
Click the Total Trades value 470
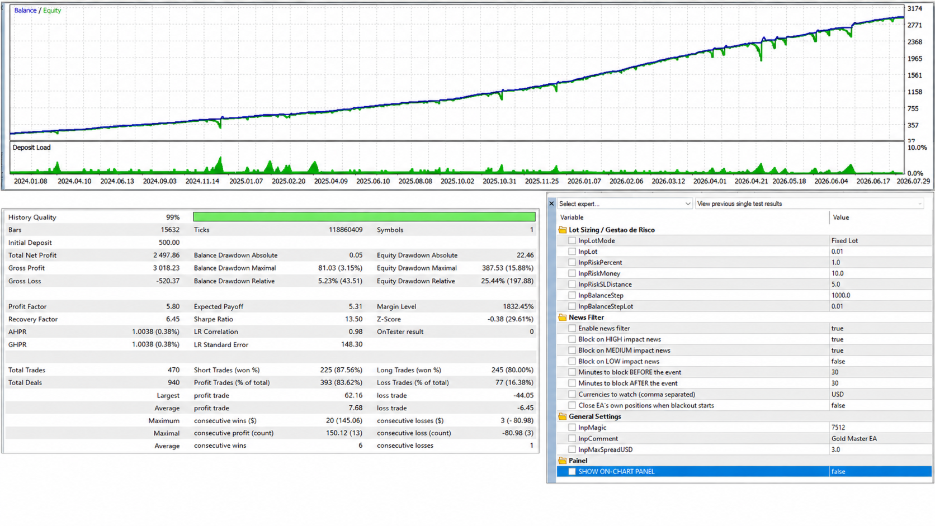[174, 370]
